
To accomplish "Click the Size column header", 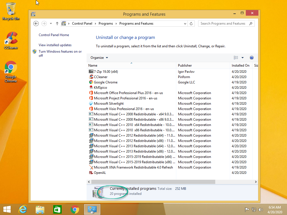I will pyautogui.click(x=256, y=66).
